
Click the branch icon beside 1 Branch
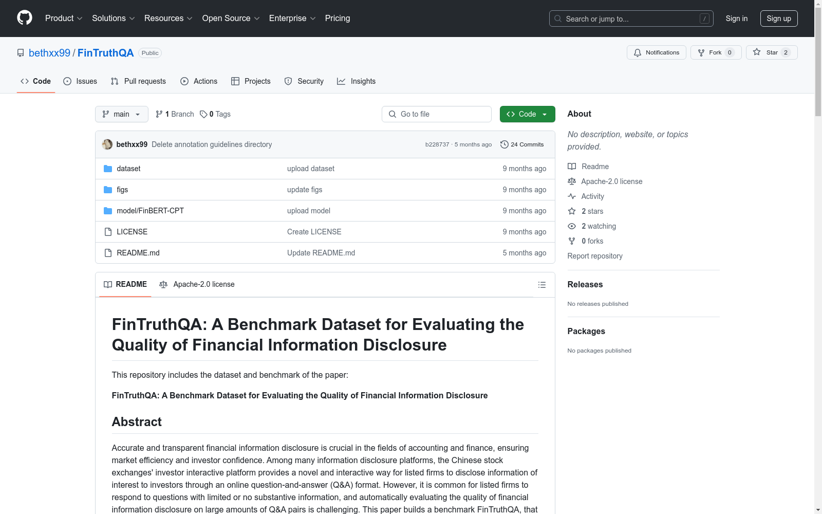159,114
